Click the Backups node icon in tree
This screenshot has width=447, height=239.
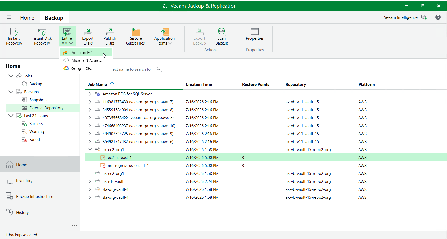(x=19, y=92)
